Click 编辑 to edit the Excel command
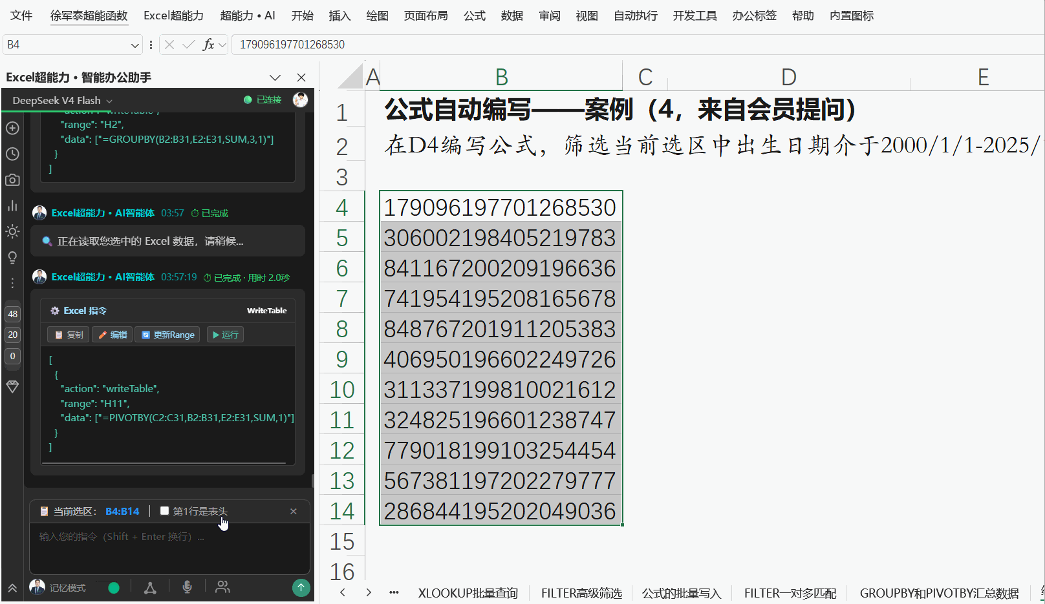The height and width of the screenshot is (604, 1045). click(x=113, y=335)
